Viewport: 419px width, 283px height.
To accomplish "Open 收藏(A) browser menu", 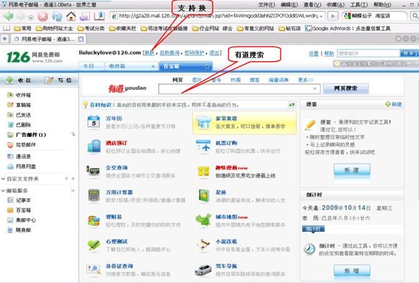I will click(335, 5).
